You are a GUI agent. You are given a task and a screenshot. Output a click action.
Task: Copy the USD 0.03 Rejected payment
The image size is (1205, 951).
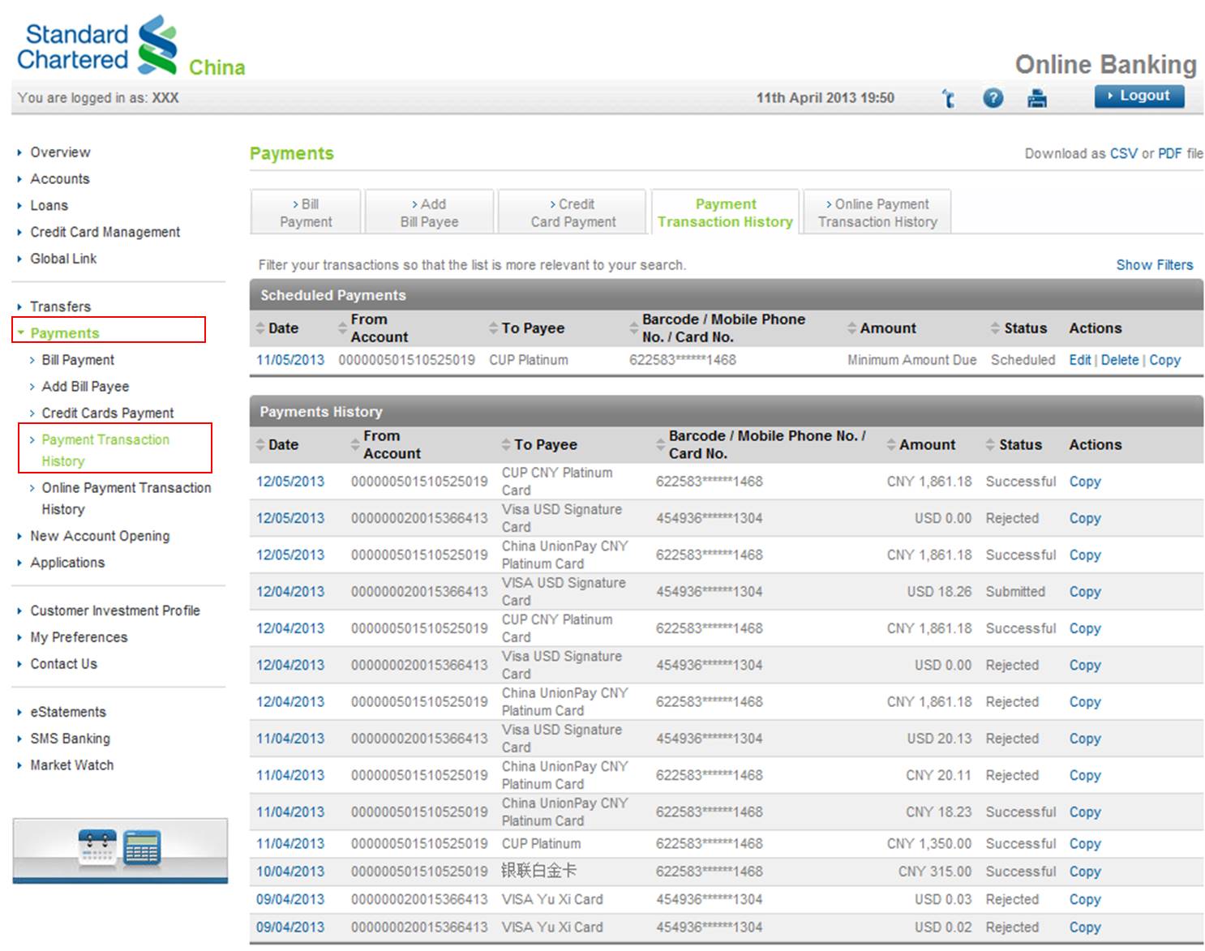coord(1085,900)
